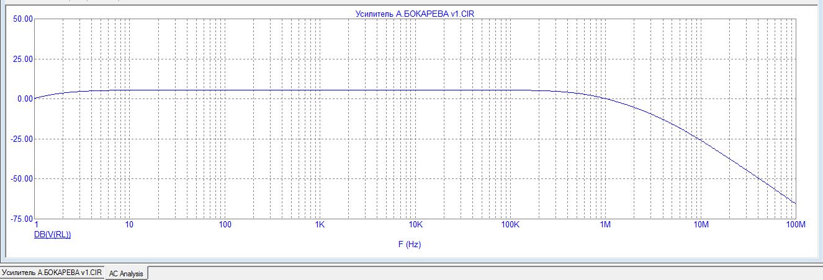This screenshot has height=280, width=823.
Task: Click the F (Hz) x-axis label
Action: coord(410,245)
